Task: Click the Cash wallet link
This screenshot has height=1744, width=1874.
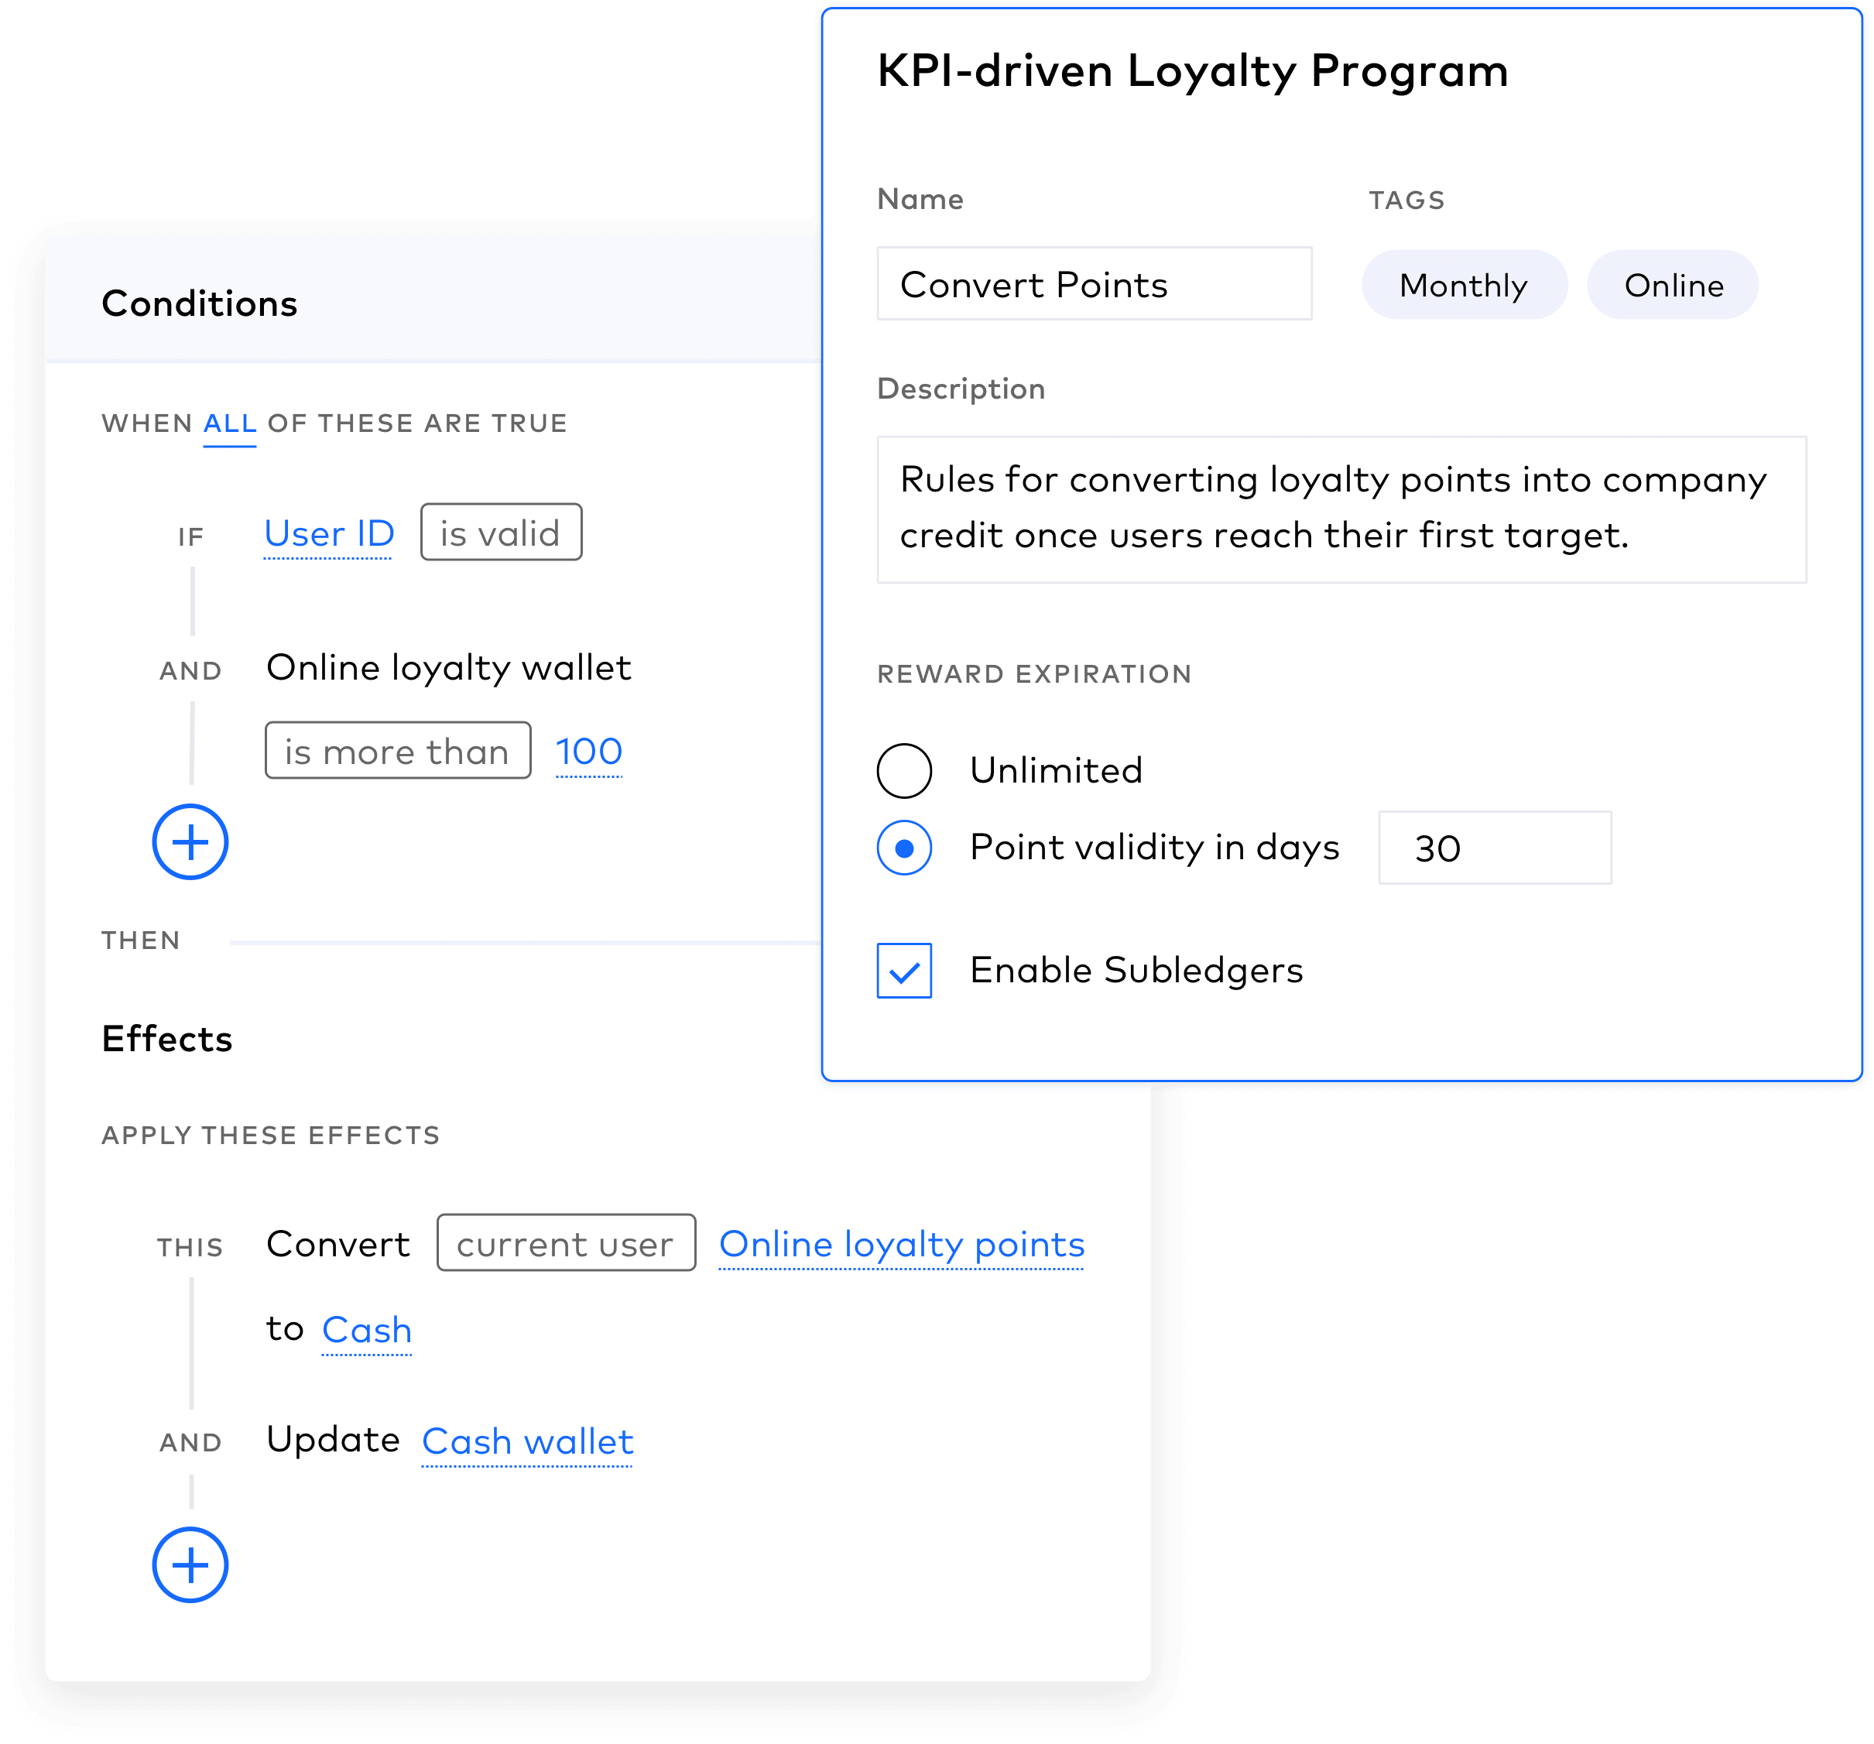Action: pos(527,1441)
